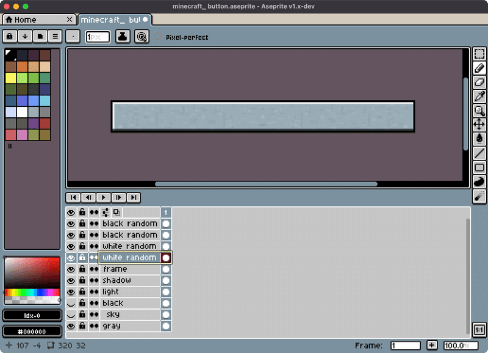Toggle visibility of all layers in header
Image resolution: width=488 pixels, height=353 pixels.
[x=71, y=213]
